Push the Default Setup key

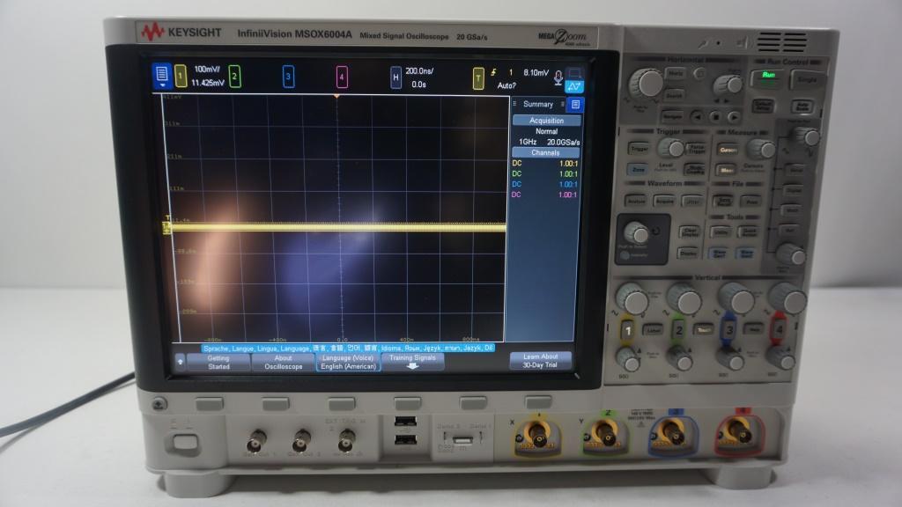pos(764,106)
